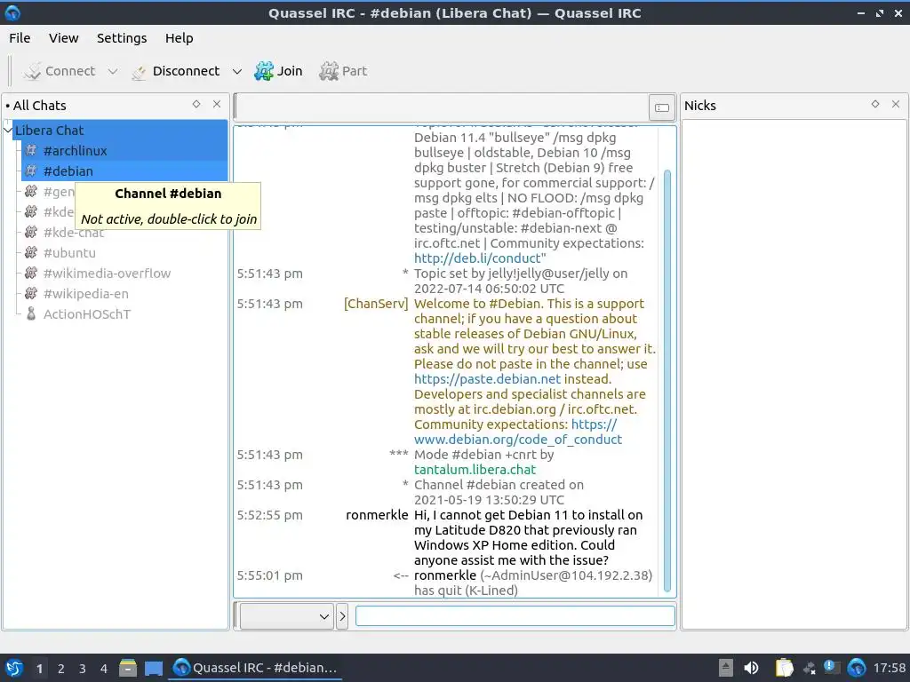Open the ActionHOSchT query
Image resolution: width=910 pixels, height=682 pixels.
87,314
